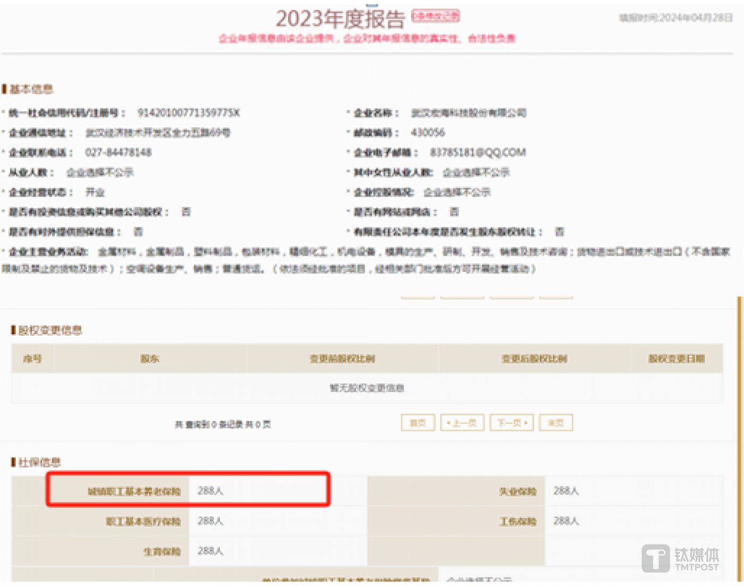The width and height of the screenshot is (744, 586).
Task: Click the marker icon beside 社保信息 heading
Action: (x=13, y=462)
